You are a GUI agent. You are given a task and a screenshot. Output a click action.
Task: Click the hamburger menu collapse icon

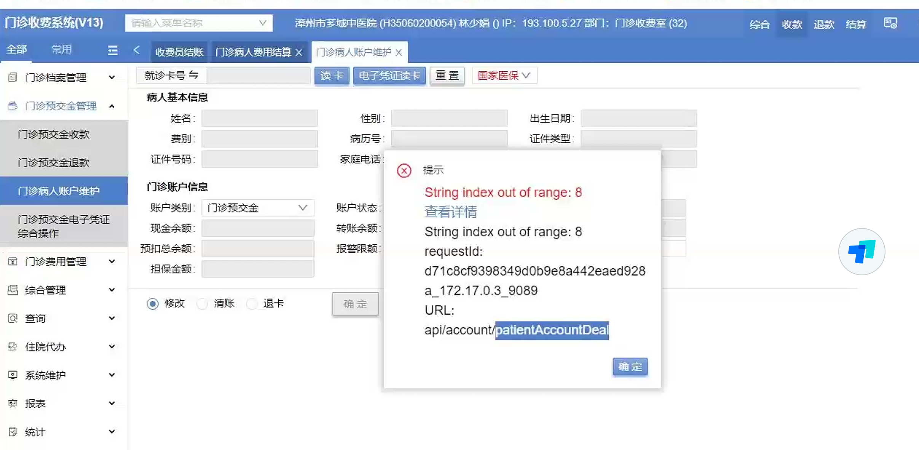[113, 50]
